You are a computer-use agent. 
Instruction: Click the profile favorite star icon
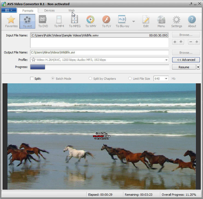[33, 60]
